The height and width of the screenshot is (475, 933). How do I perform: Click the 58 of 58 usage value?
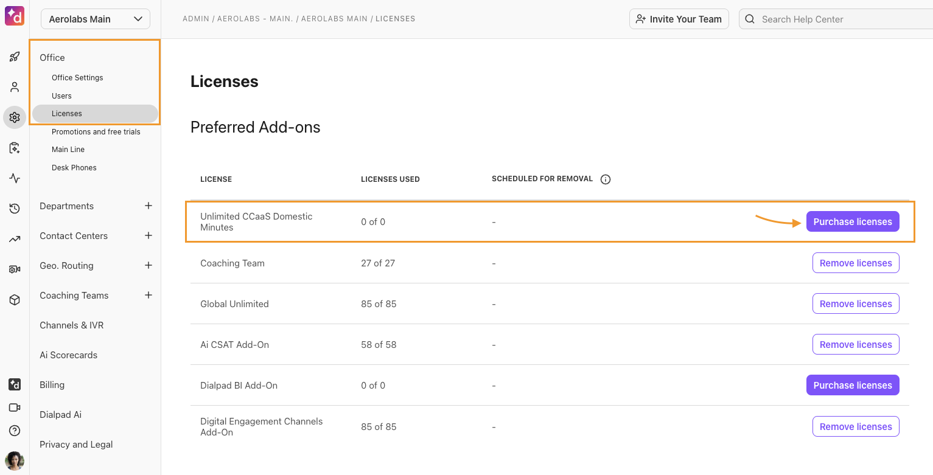point(379,345)
